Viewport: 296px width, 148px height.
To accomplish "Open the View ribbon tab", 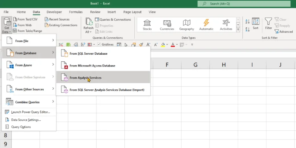I will (152, 12).
